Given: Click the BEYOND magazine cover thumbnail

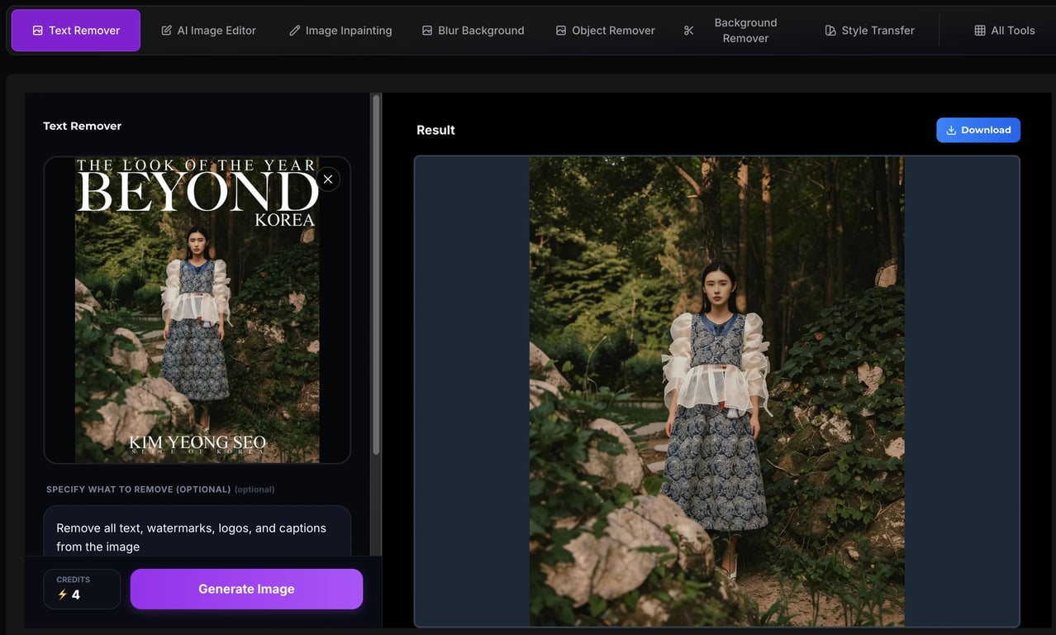Looking at the screenshot, I should (197, 309).
